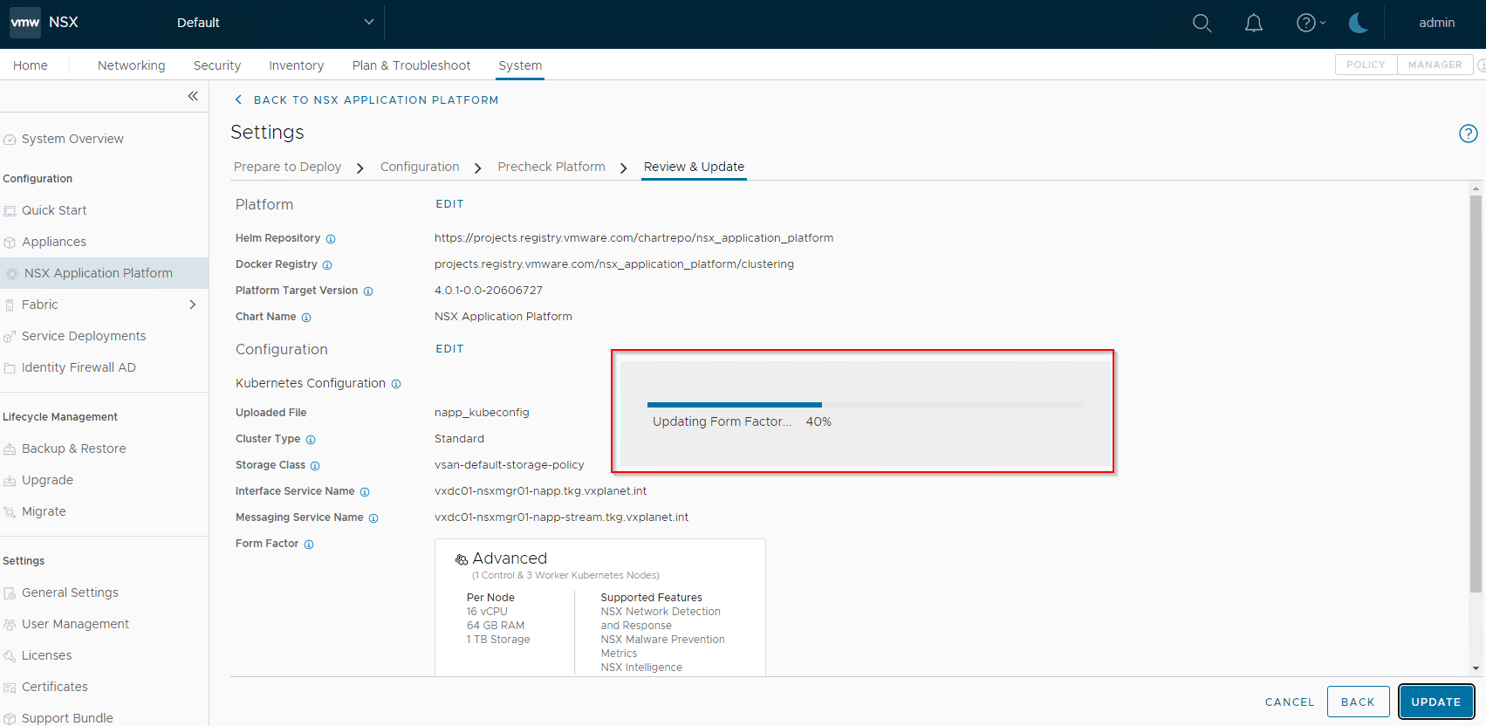
Task: Open the help menu in header
Action: [x=1311, y=24]
